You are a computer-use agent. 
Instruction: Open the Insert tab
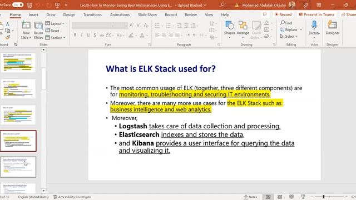pyautogui.click(x=33, y=15)
